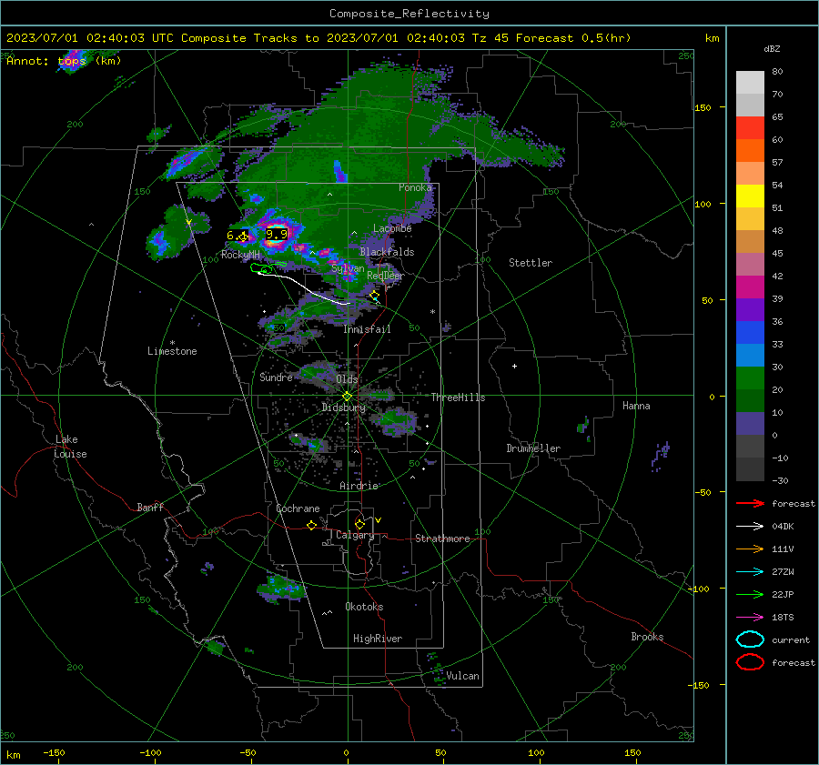Click the yellow diamond marker at radar center
The height and width of the screenshot is (765, 819).
pyautogui.click(x=348, y=397)
